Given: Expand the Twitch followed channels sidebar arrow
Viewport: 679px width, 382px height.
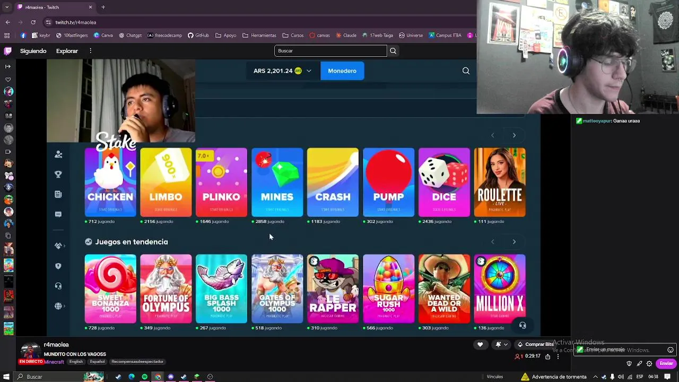Looking at the screenshot, I should [x=7, y=66].
